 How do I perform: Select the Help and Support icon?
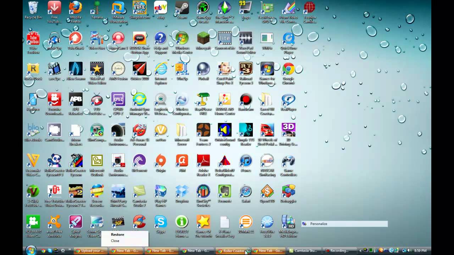pyautogui.click(x=161, y=43)
